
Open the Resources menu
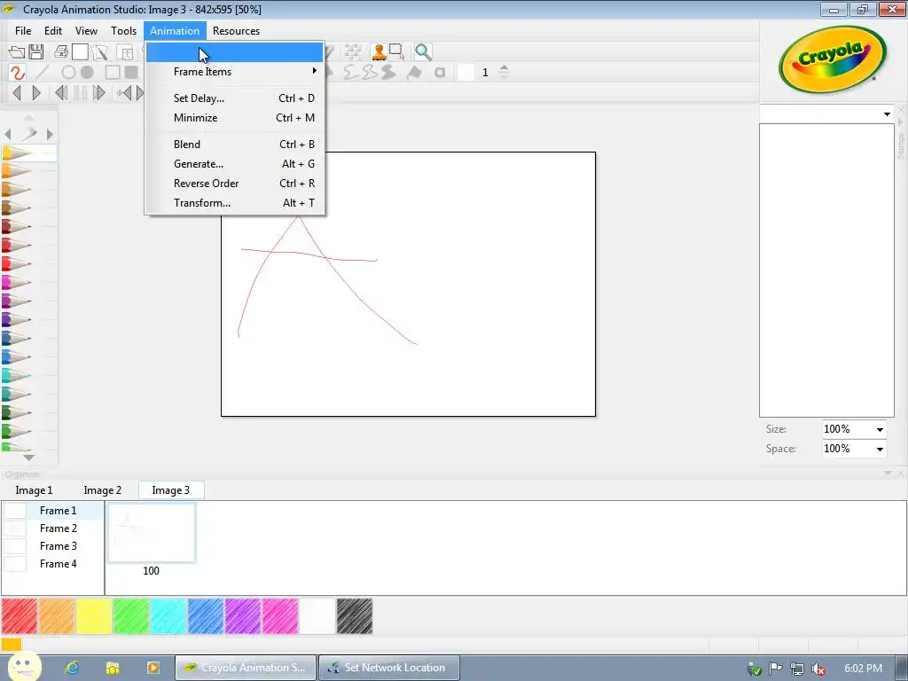click(236, 31)
